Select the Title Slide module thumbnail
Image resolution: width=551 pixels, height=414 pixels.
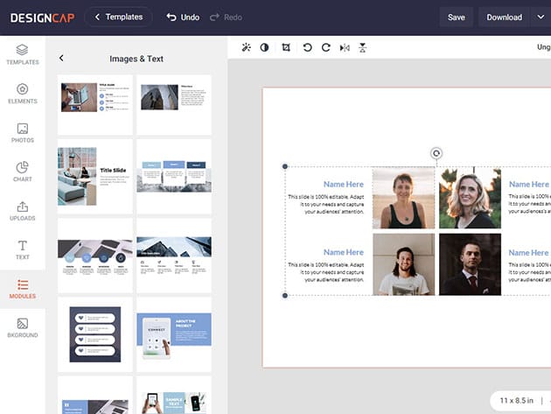click(x=95, y=176)
